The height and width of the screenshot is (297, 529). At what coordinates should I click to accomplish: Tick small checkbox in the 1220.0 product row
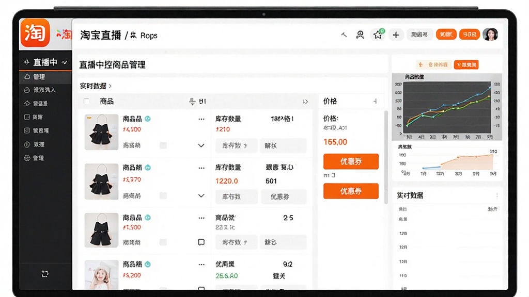(163, 195)
